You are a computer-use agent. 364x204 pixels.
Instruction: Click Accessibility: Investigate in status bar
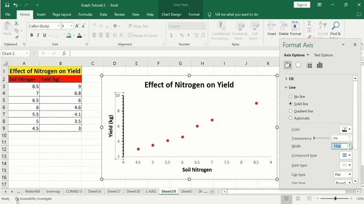pos(34,199)
